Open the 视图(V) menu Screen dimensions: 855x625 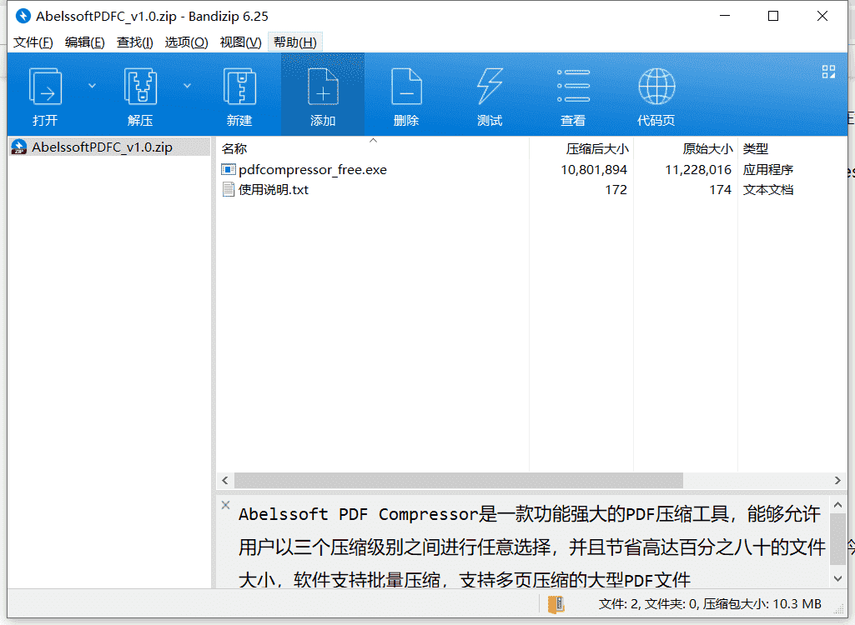[x=240, y=42]
